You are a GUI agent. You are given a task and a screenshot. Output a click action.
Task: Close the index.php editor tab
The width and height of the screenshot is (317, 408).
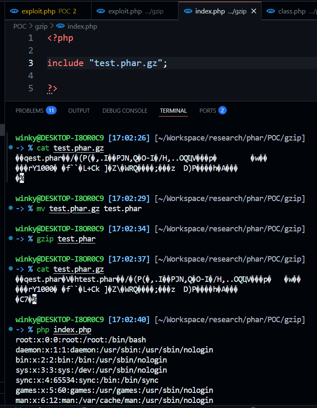[x=254, y=11]
